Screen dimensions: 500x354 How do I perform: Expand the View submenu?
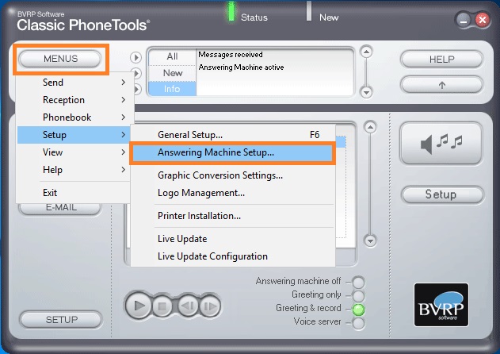[x=74, y=152]
